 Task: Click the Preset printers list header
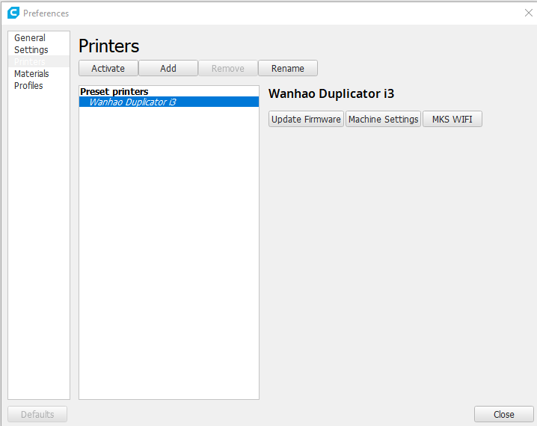pos(114,91)
